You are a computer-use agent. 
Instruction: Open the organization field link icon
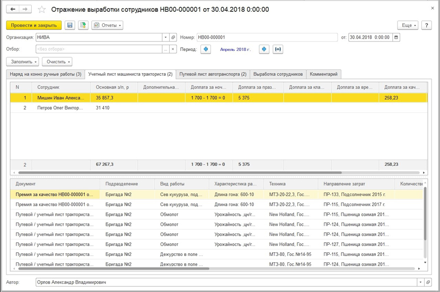point(173,38)
